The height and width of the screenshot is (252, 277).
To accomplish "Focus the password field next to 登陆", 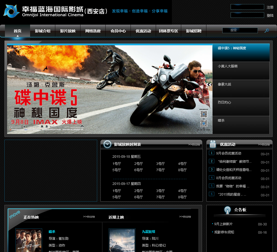I will (247, 15).
